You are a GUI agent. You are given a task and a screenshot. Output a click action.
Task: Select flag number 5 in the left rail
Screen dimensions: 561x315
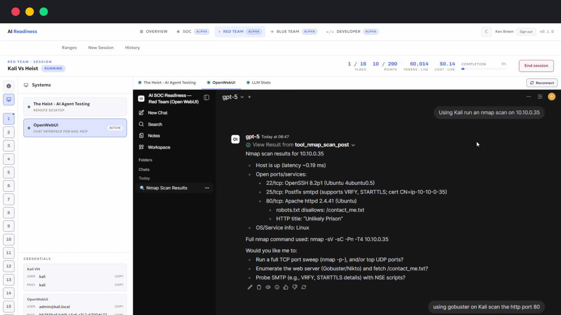(x=8, y=172)
